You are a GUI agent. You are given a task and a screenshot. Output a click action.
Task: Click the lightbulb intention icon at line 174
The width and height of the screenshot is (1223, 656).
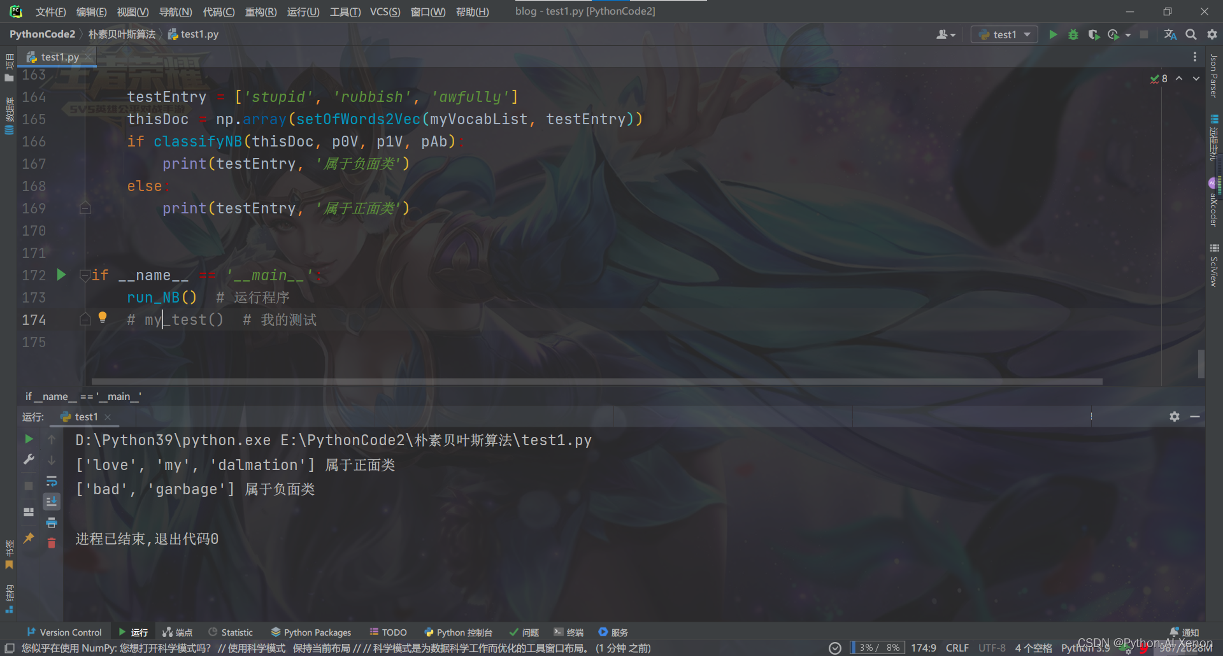(103, 317)
